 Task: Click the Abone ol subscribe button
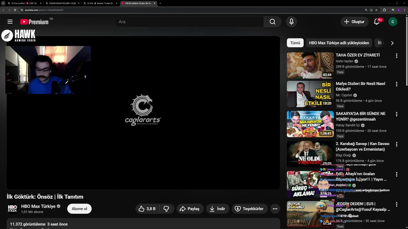79,209
